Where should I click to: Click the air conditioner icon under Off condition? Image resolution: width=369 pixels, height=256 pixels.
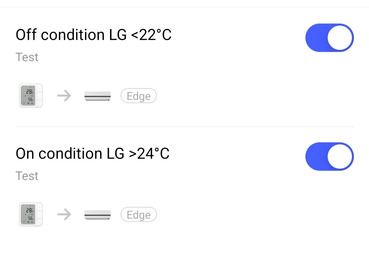pos(97,96)
